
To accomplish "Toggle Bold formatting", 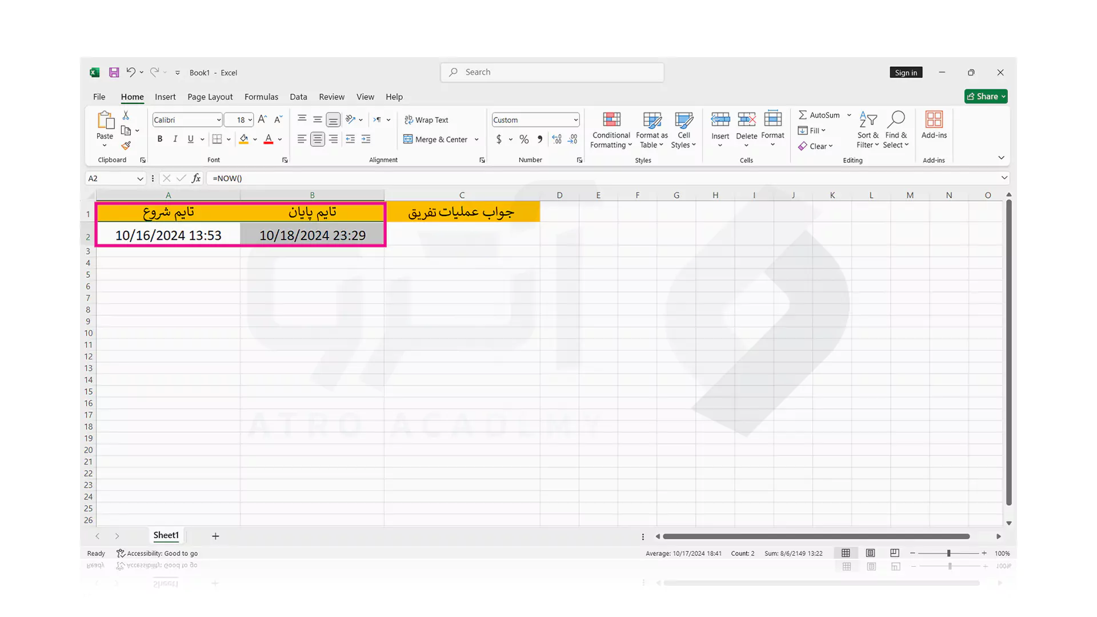I will pos(160,139).
